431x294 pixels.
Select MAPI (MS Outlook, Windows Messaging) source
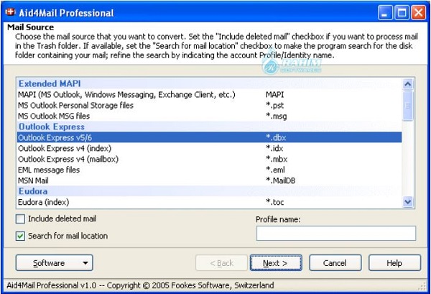210,95
